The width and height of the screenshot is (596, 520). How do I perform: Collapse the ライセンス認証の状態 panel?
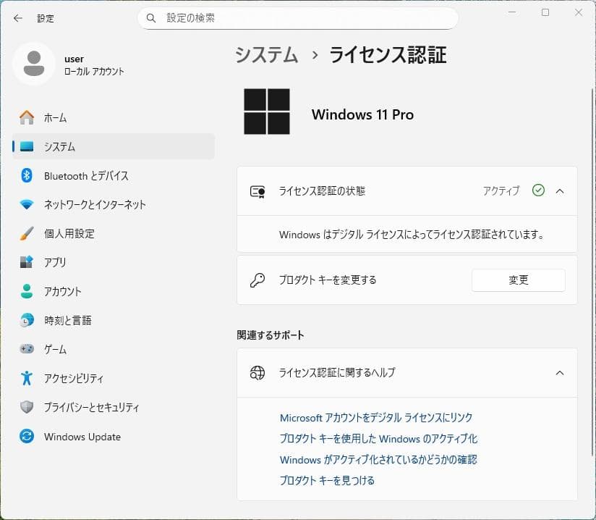pyautogui.click(x=559, y=190)
